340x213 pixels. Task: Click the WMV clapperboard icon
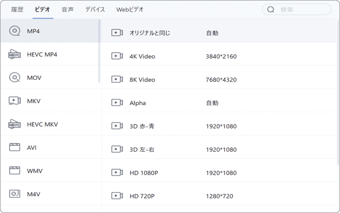(14, 170)
